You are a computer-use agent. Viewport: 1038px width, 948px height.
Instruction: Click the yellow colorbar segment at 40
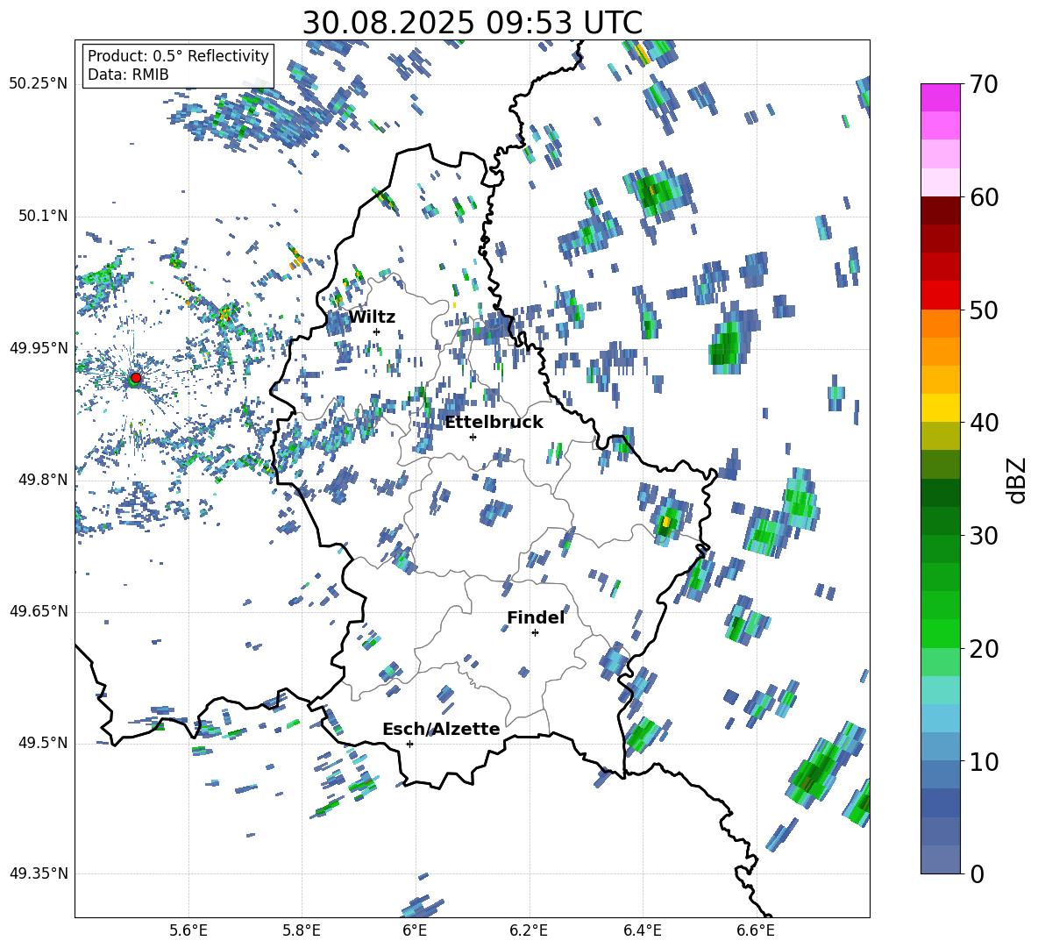940,408
